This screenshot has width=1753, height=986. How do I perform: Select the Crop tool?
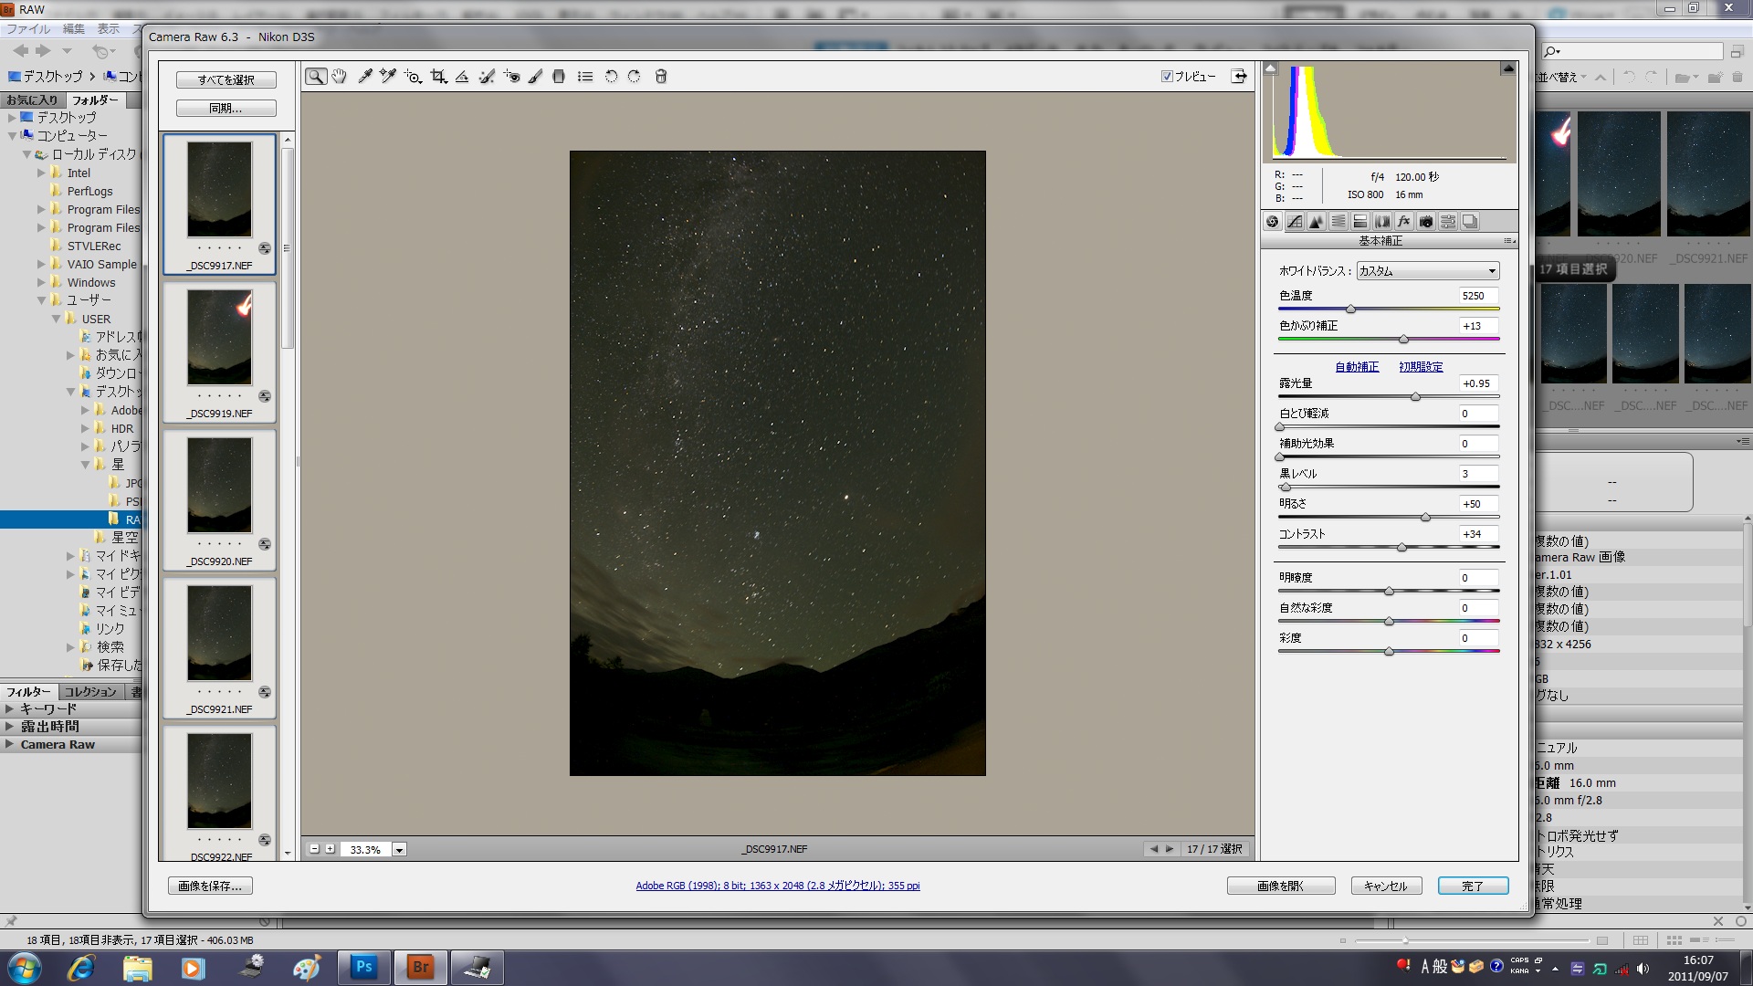click(x=438, y=77)
